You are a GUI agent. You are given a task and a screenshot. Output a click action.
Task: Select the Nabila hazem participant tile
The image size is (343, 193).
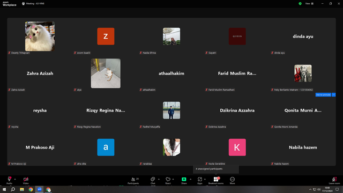[x=303, y=147]
